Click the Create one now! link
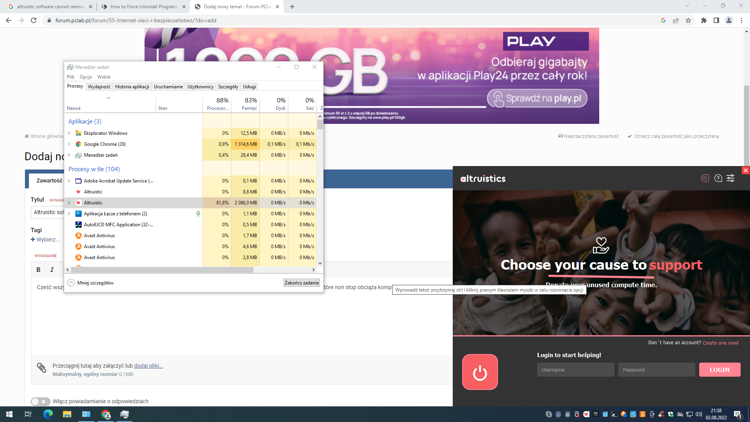This screenshot has width=750, height=422. [x=721, y=343]
